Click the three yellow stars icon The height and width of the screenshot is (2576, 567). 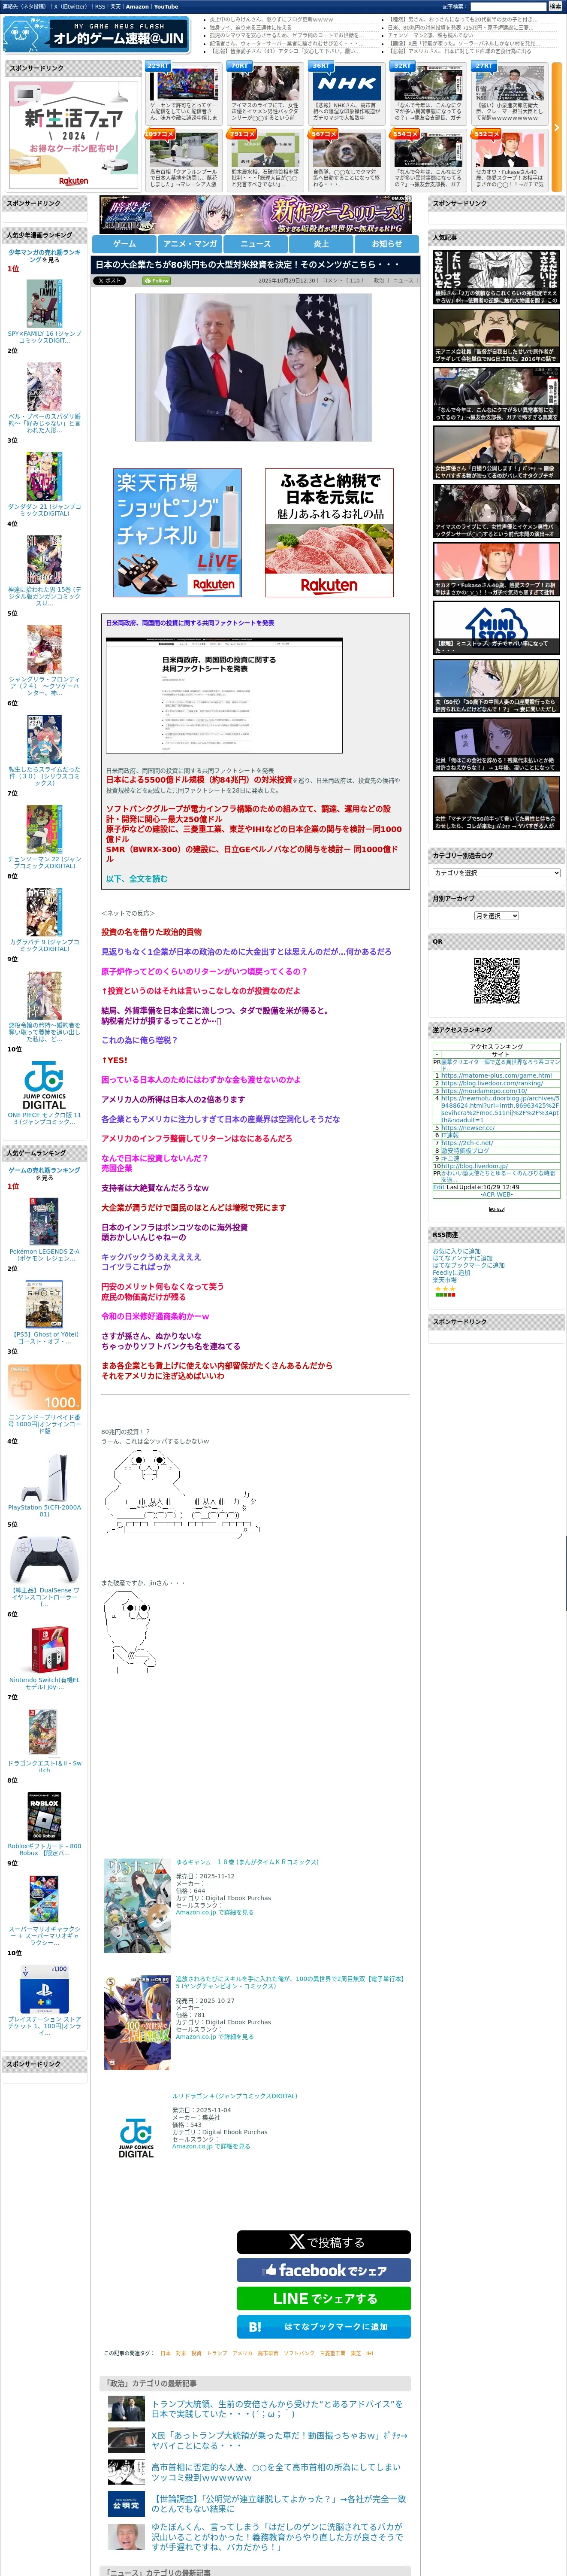[445, 1289]
